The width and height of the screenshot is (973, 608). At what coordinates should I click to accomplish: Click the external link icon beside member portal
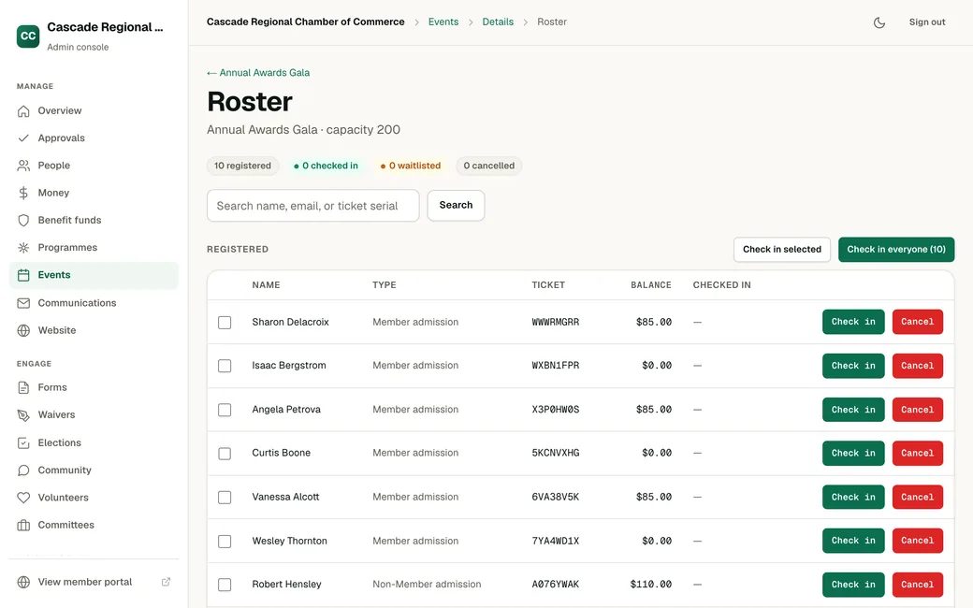[x=166, y=582]
